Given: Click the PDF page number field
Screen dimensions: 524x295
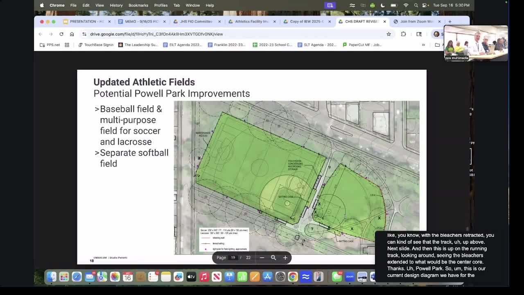Looking at the screenshot, I should coord(233,258).
